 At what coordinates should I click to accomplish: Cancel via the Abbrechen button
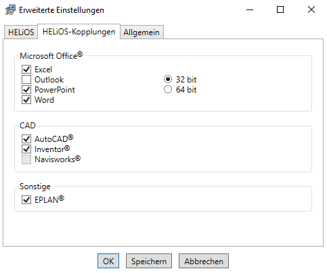pos(204,261)
